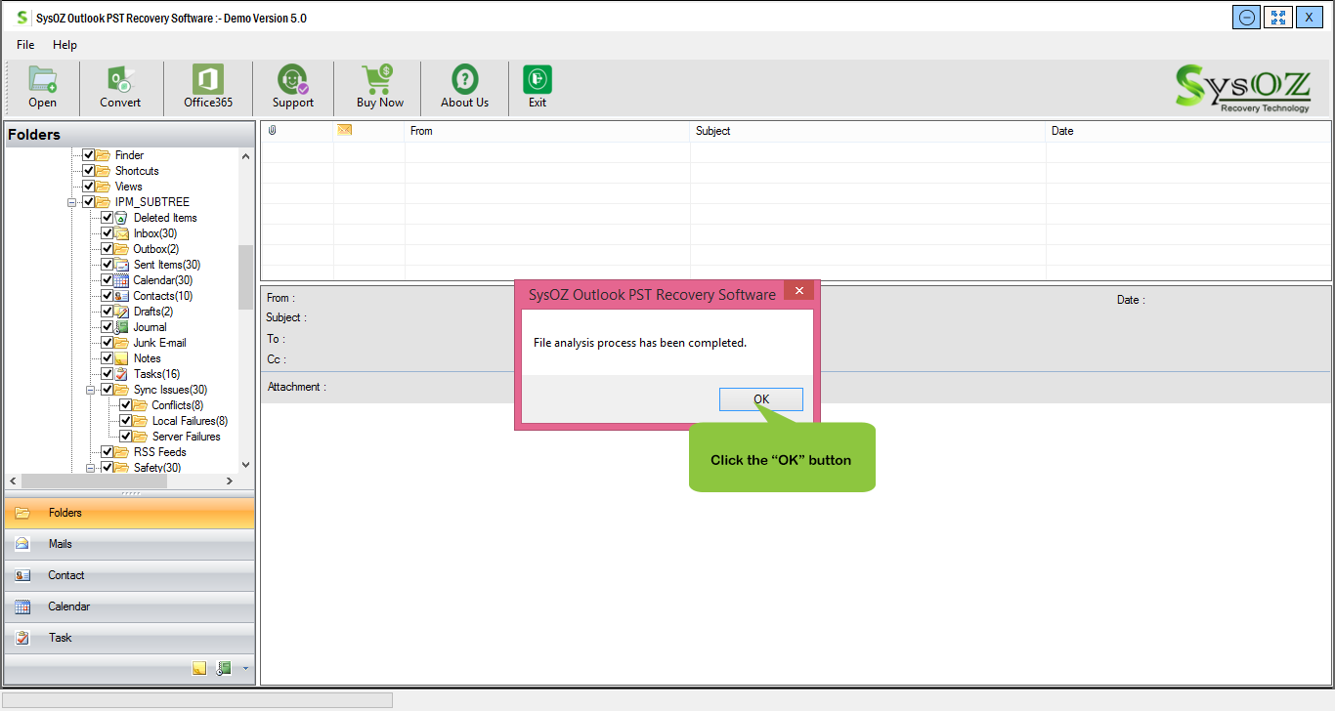This screenshot has width=1335, height=711.
Task: Uncheck the Tasks(16) folder checkbox
Action: coord(108,374)
